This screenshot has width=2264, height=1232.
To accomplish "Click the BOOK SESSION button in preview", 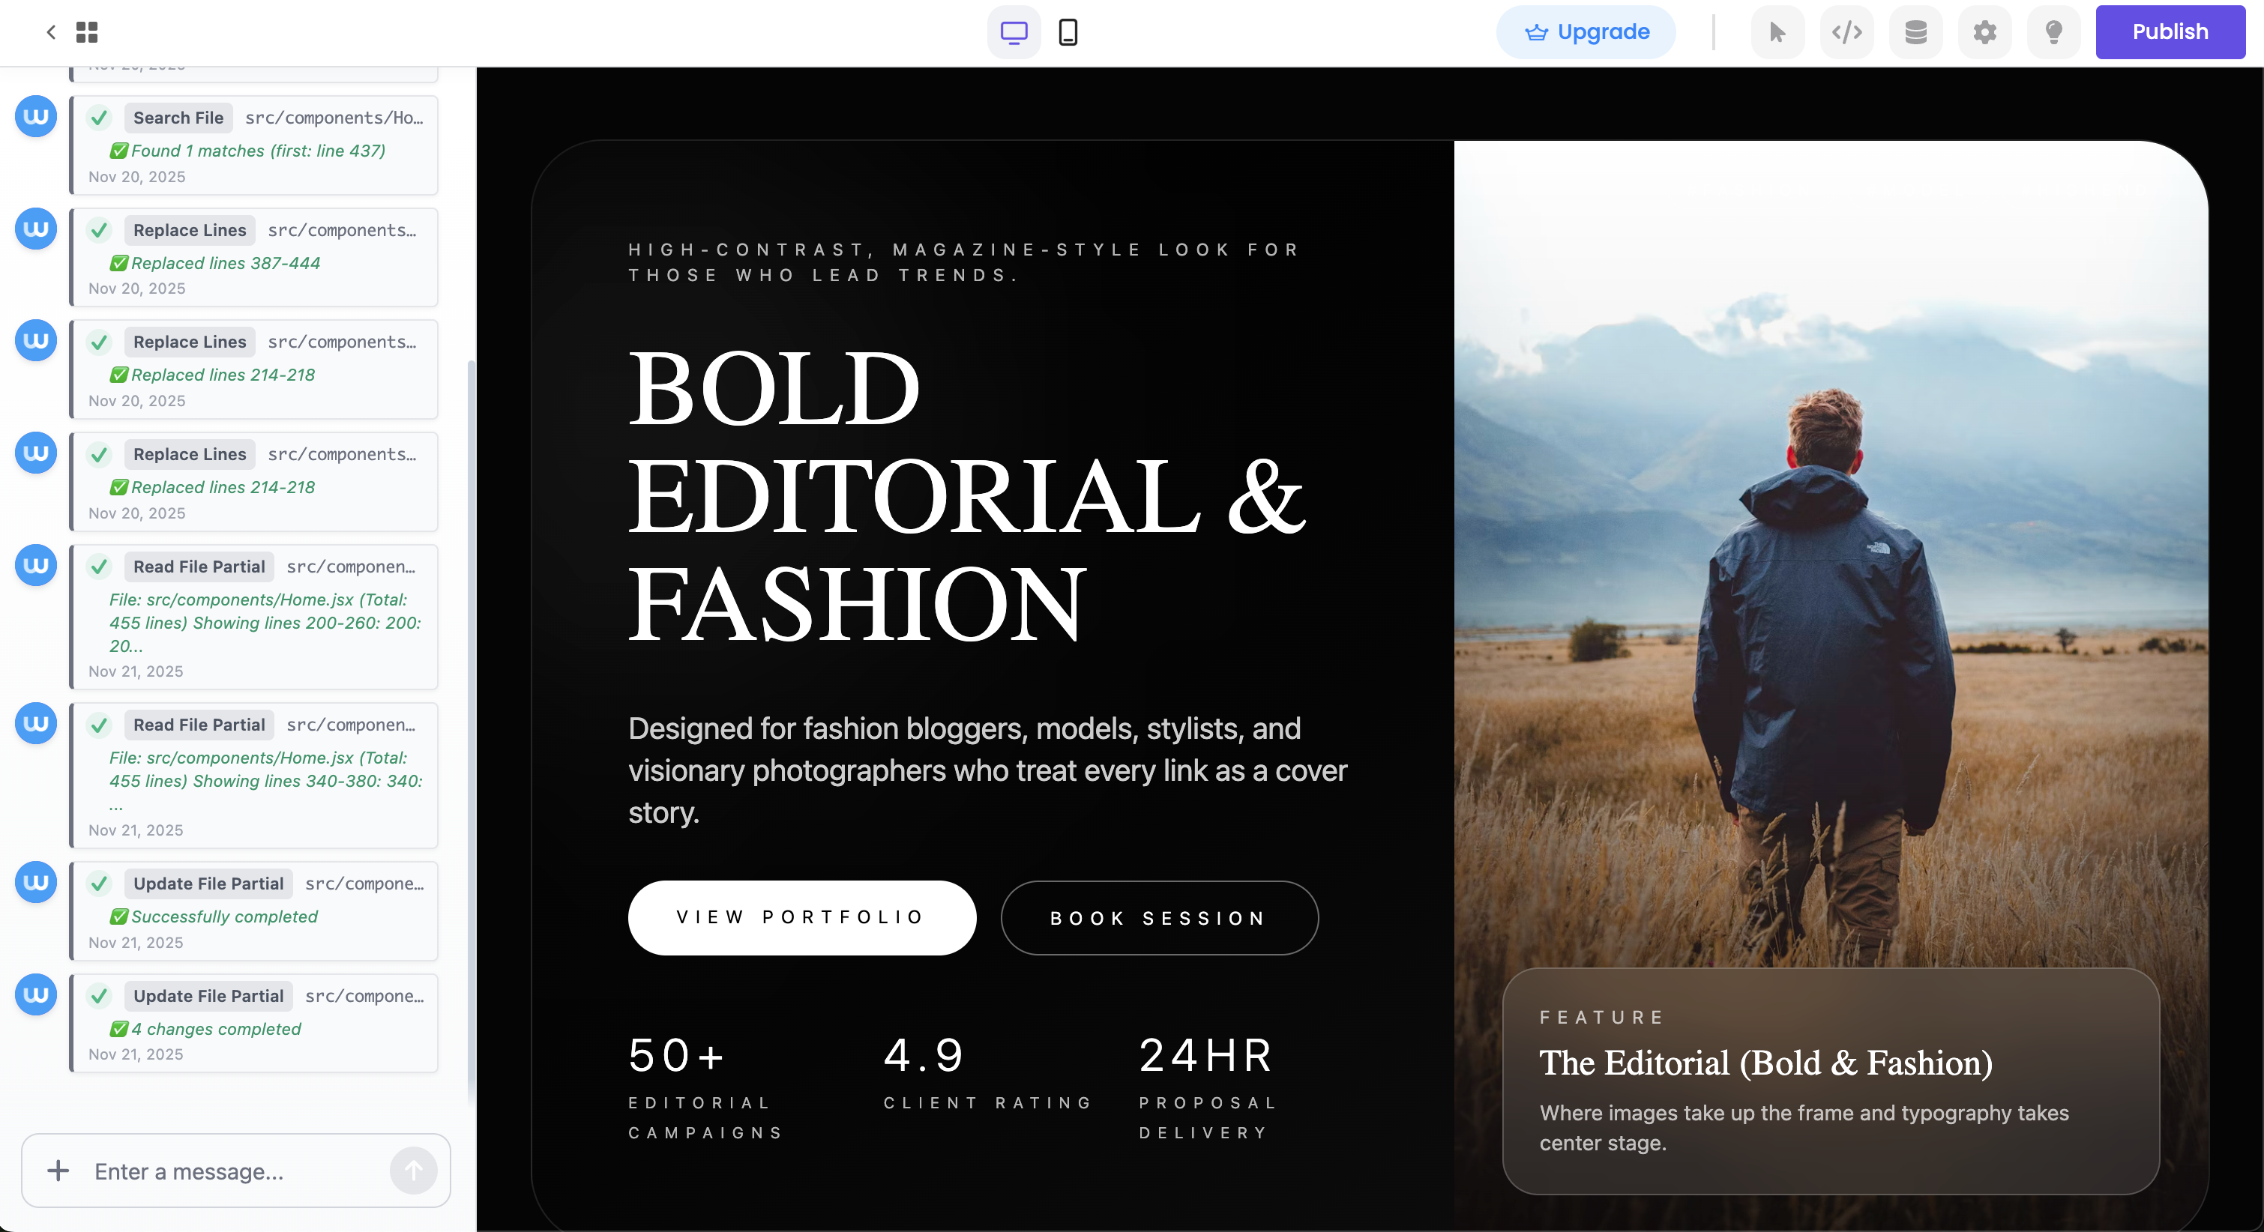I will pyautogui.click(x=1158, y=918).
